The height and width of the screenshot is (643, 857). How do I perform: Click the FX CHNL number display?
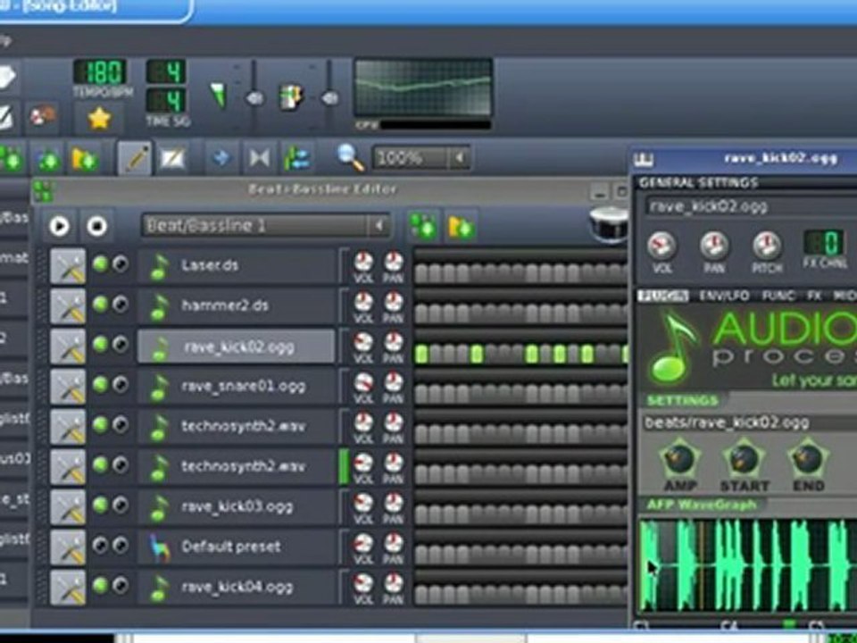pos(824,243)
